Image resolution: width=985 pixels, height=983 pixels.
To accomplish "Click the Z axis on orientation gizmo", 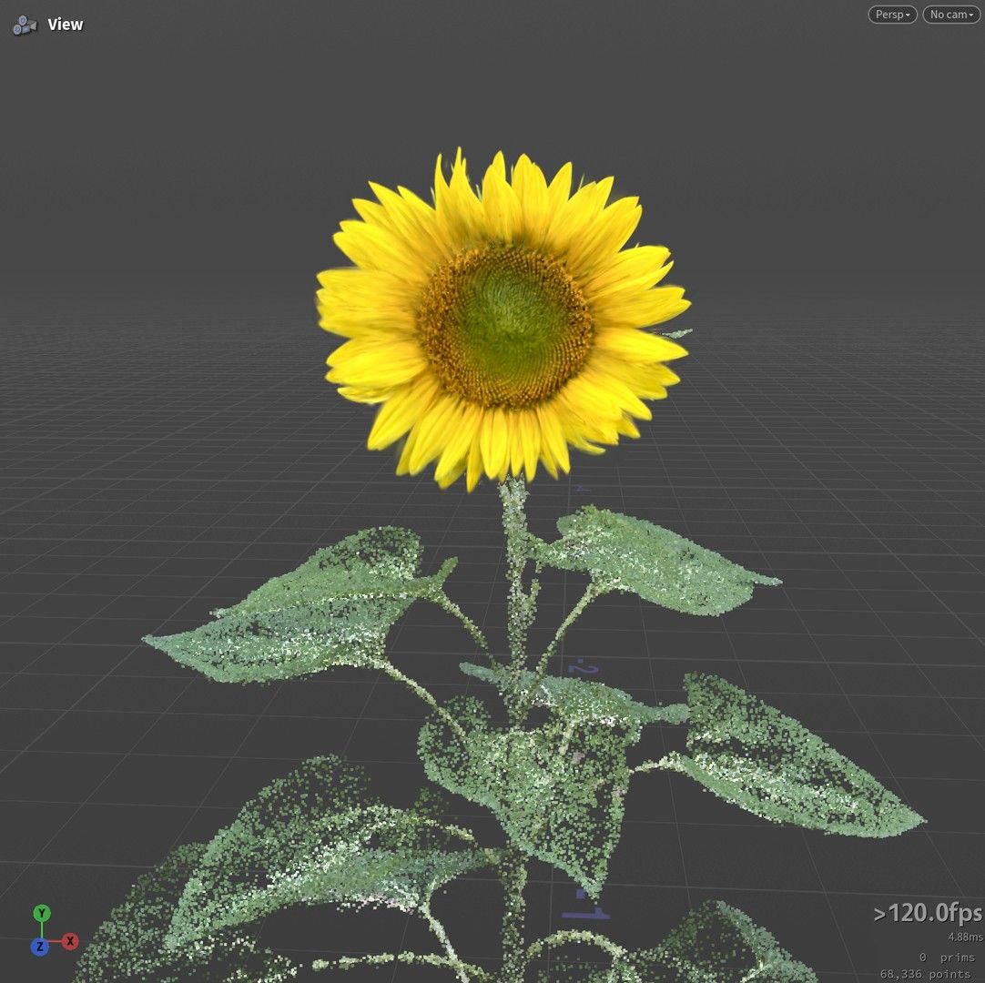I will [39, 946].
